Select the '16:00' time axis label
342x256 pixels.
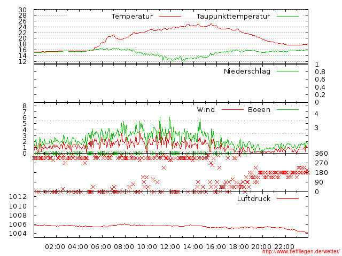(x=216, y=247)
